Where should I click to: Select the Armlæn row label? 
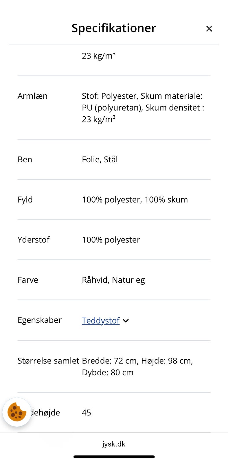coord(32,96)
